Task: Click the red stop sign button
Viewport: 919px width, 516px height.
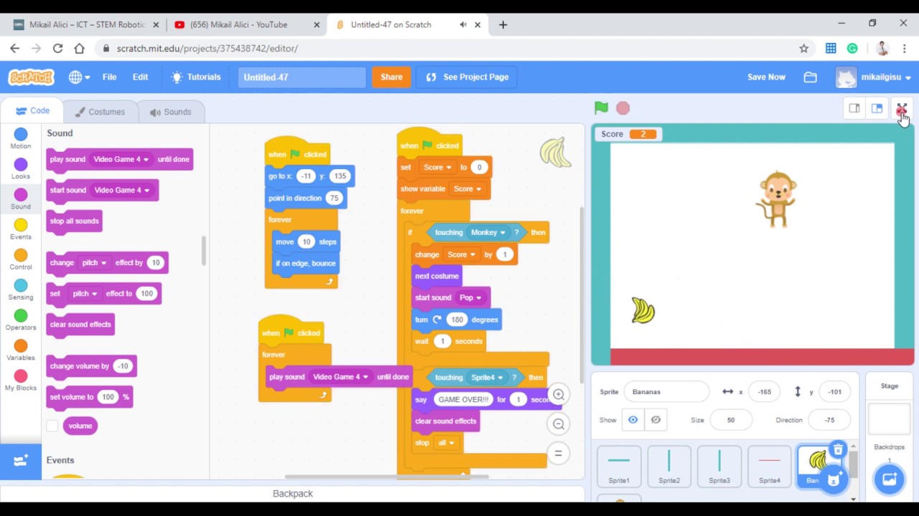Action: click(x=622, y=108)
